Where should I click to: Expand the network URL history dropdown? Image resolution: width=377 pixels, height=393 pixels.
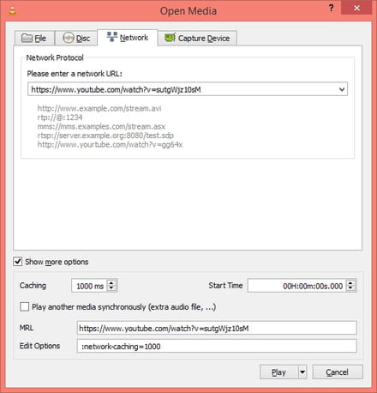click(342, 89)
